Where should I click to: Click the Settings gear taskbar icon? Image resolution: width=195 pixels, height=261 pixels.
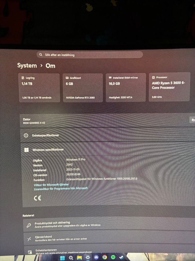point(88,258)
